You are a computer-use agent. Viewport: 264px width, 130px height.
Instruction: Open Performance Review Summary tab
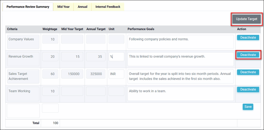[28, 7]
